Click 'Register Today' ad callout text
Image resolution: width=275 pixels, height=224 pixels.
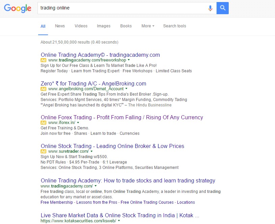[54, 71]
